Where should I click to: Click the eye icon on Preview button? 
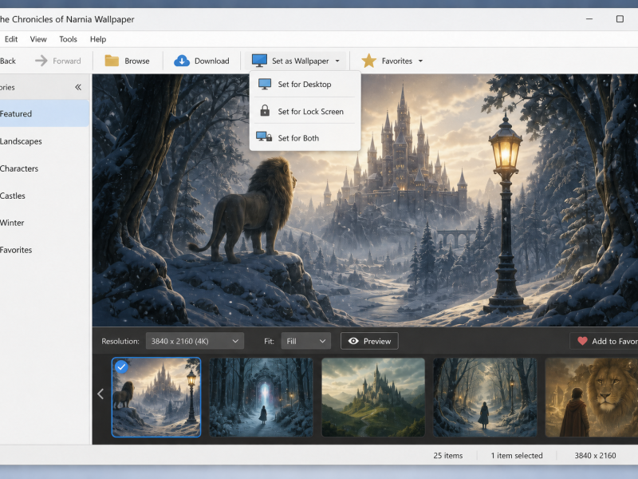coord(353,341)
